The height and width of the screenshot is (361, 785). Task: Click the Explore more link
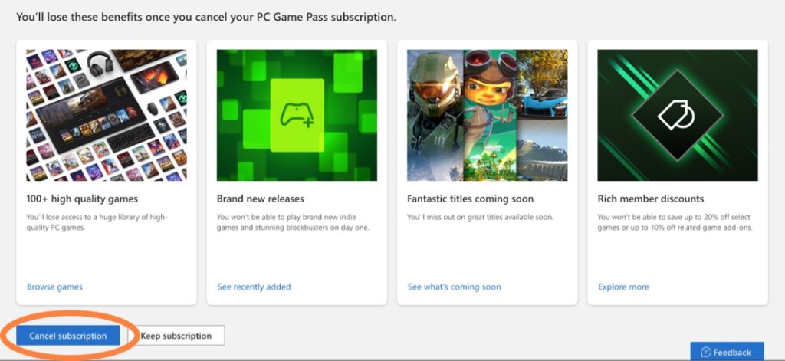click(x=623, y=287)
